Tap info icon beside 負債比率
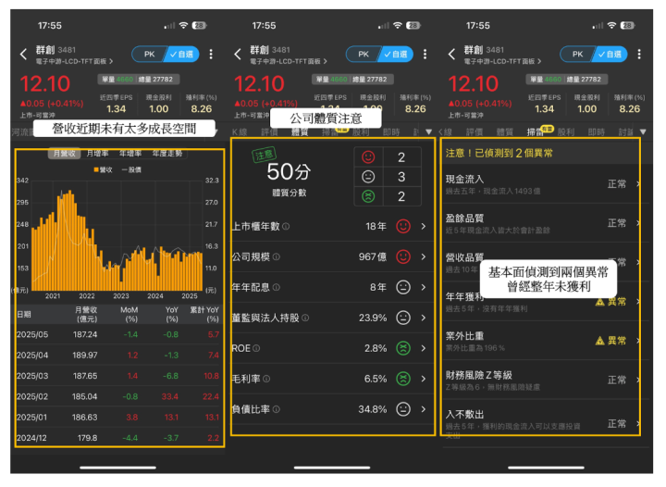 coord(277,409)
